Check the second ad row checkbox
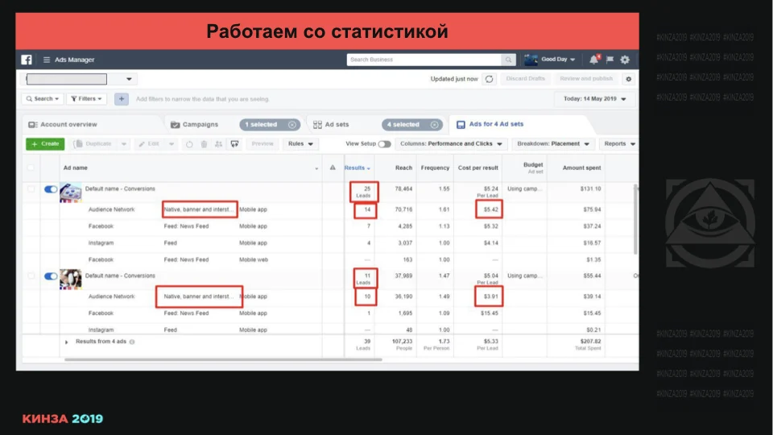Image resolution: width=773 pixels, height=435 pixels. (31, 276)
